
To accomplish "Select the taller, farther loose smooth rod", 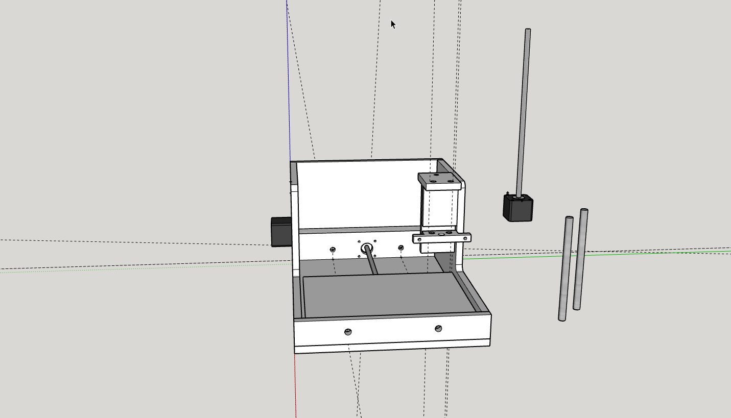I will point(580,259).
